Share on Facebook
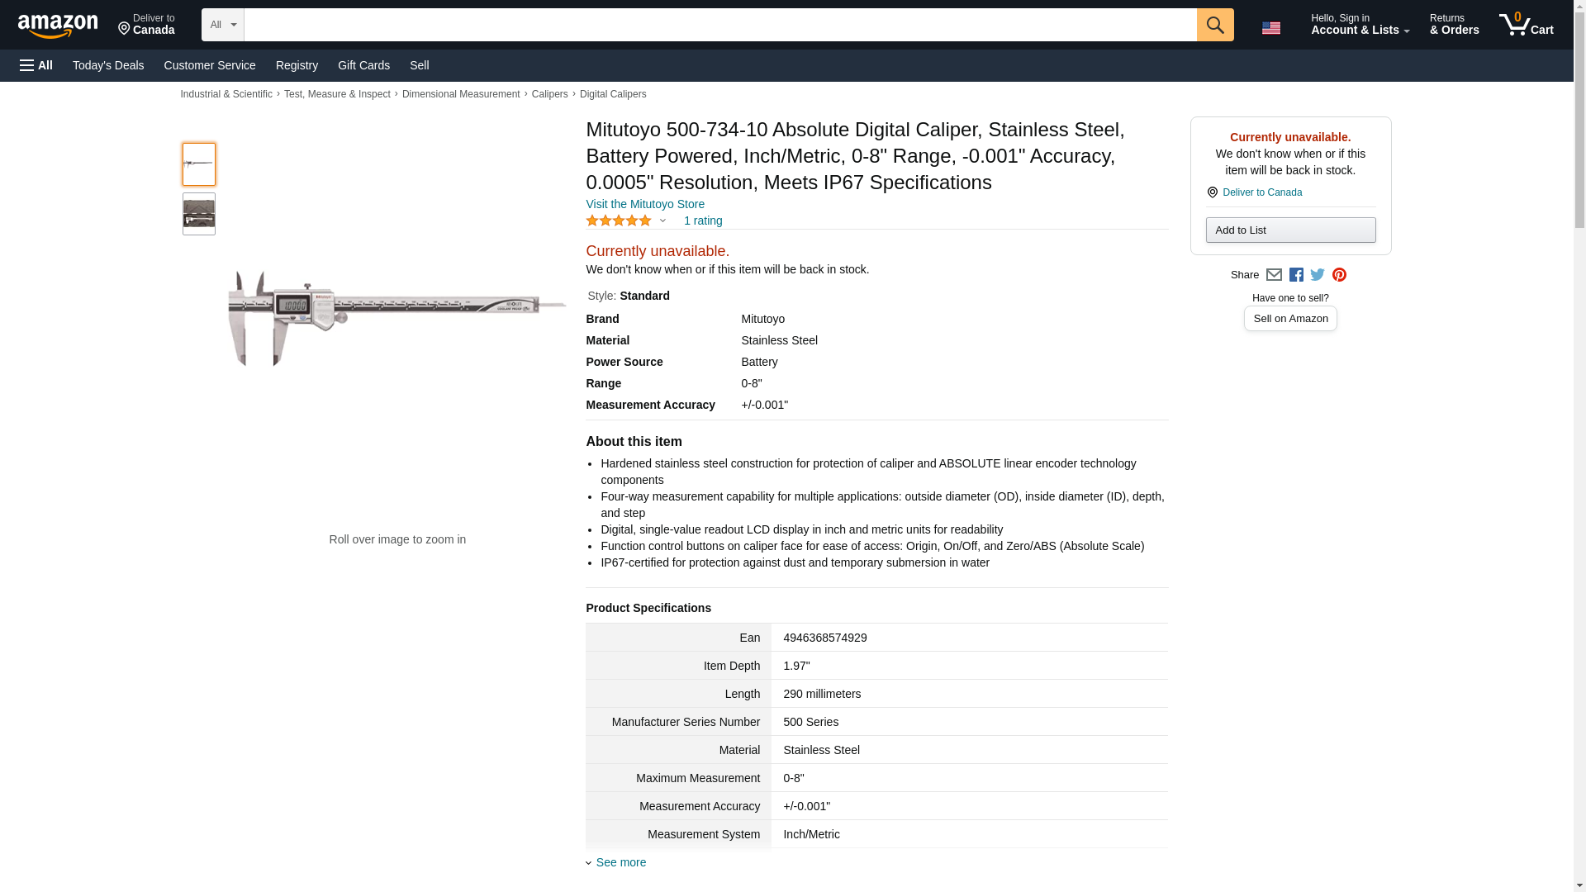 (1296, 275)
